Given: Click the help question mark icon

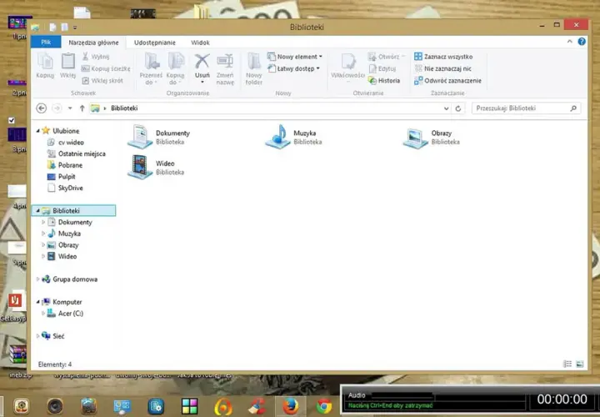Looking at the screenshot, I should [x=582, y=42].
